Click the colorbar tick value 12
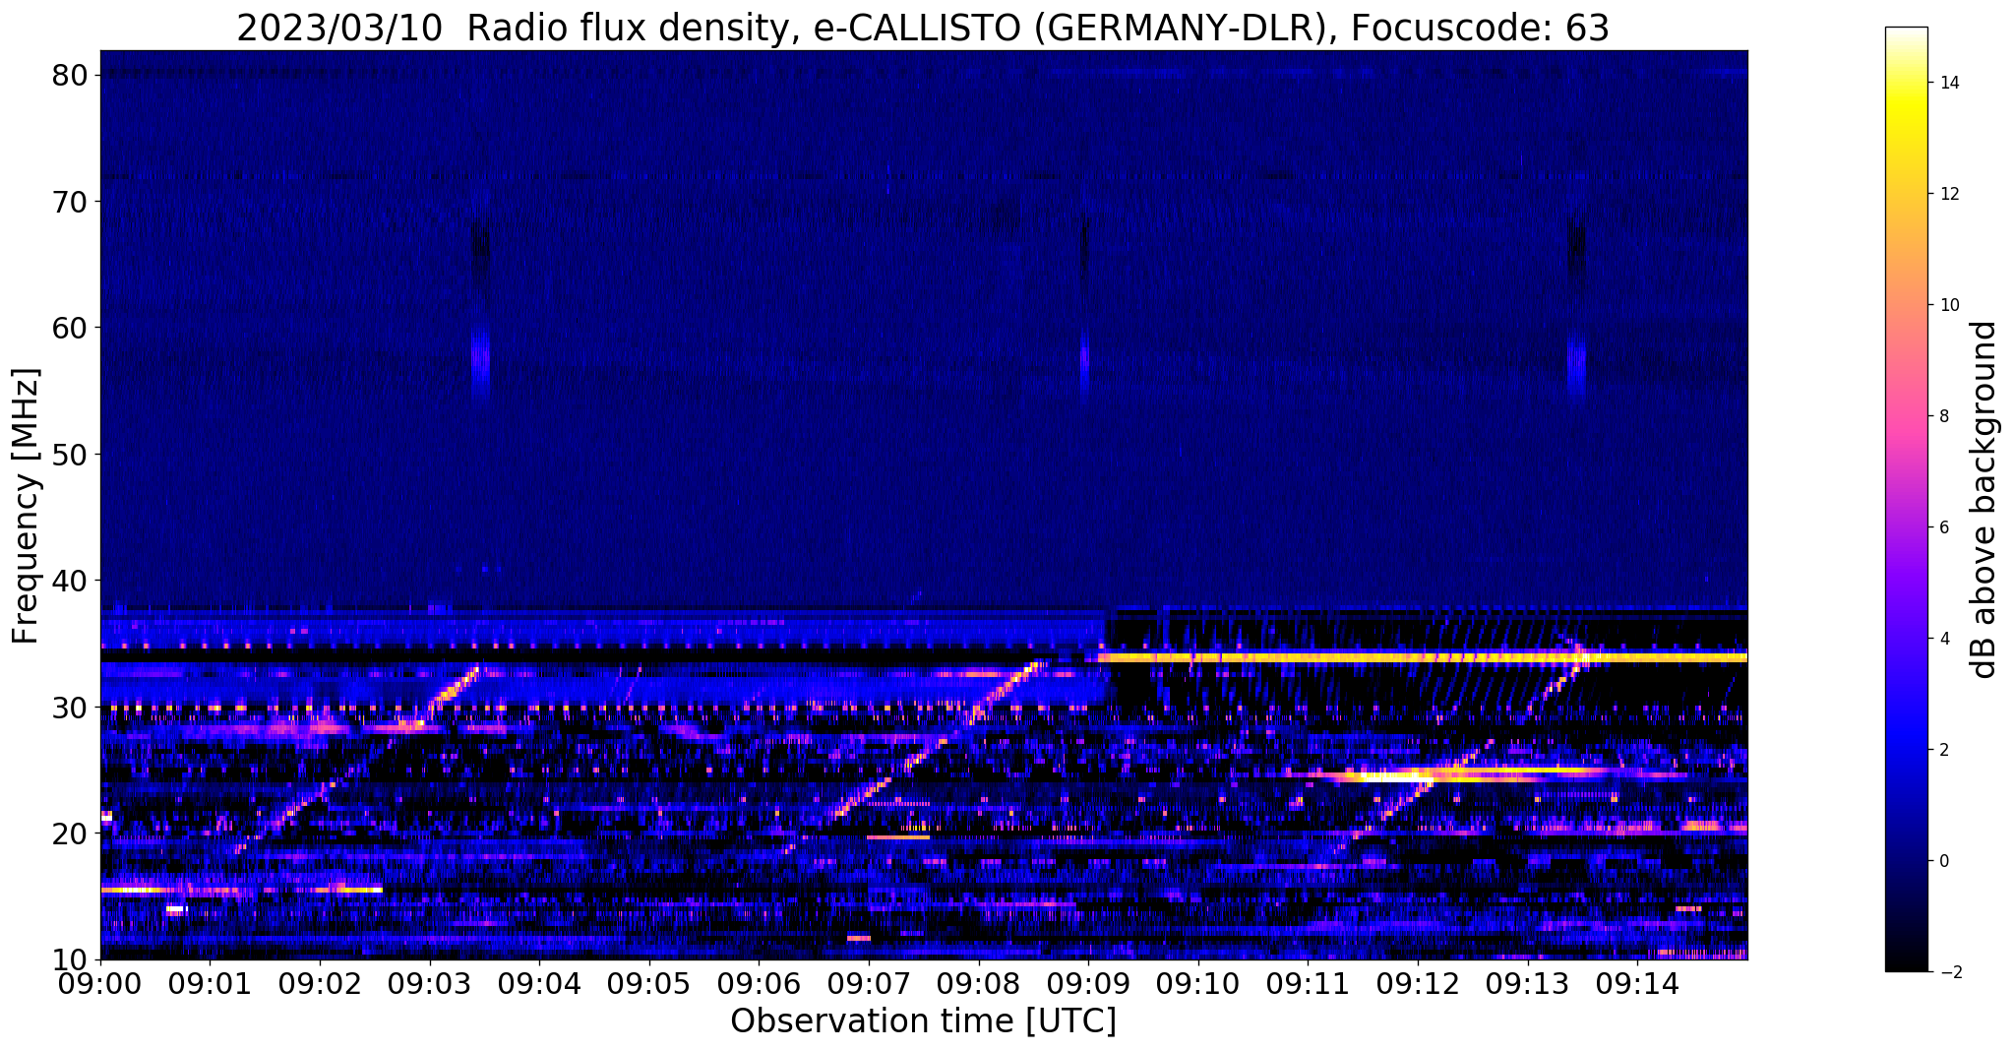 tap(1948, 194)
